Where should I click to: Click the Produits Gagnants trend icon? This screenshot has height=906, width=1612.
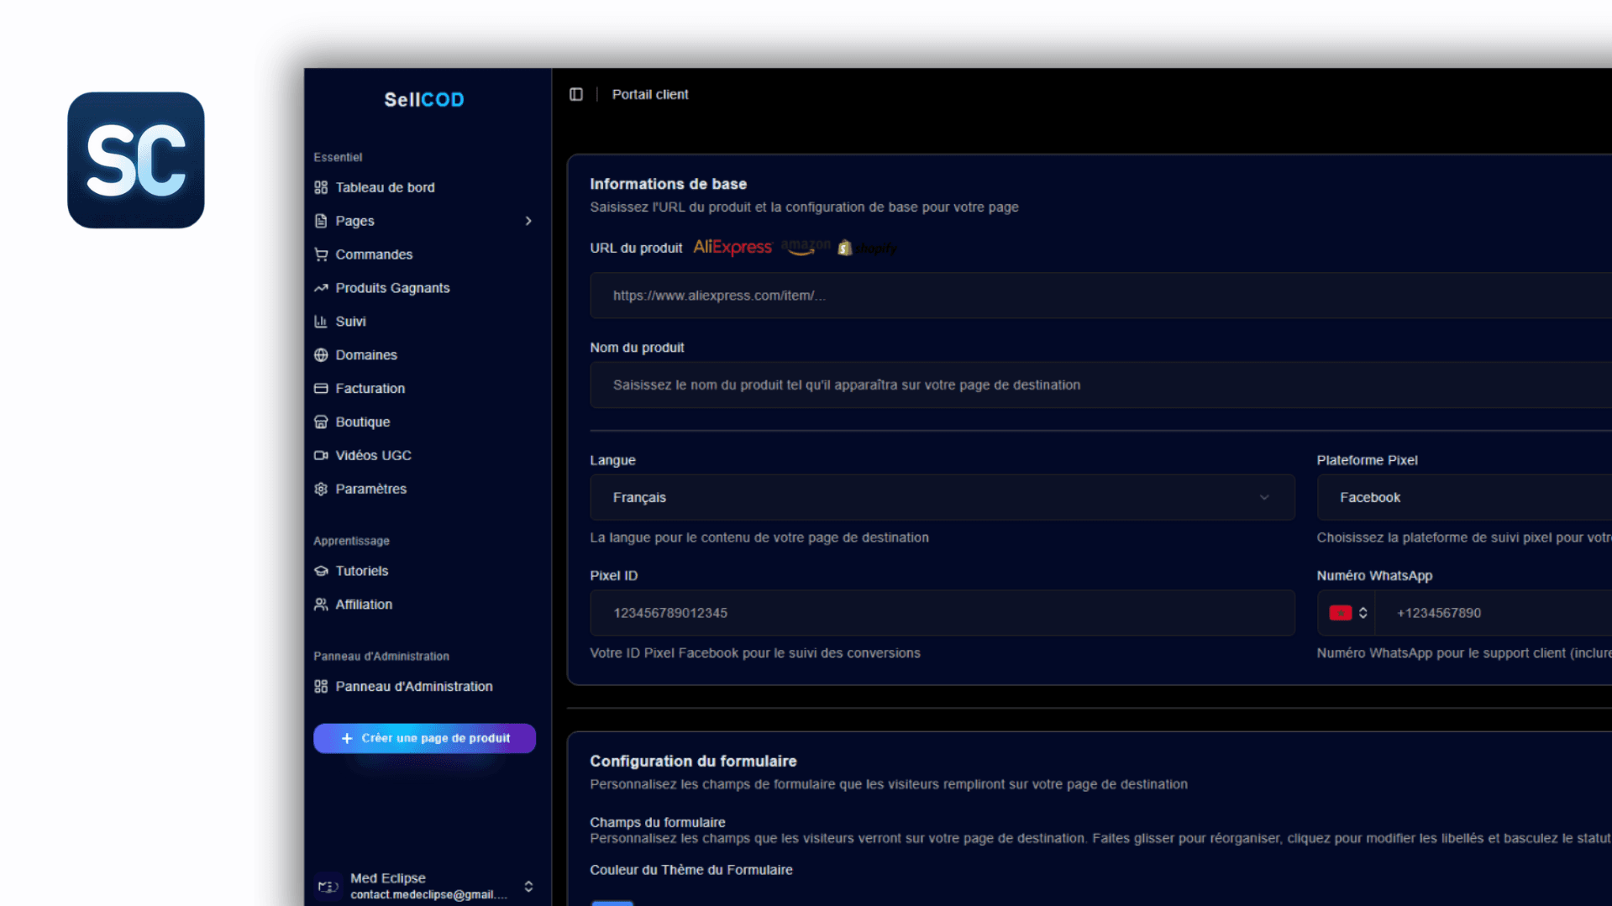coord(321,288)
